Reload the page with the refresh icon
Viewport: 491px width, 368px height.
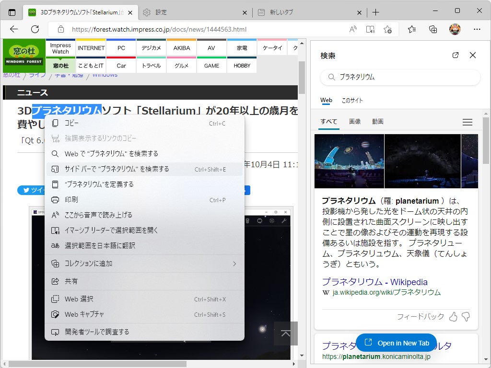click(34, 29)
